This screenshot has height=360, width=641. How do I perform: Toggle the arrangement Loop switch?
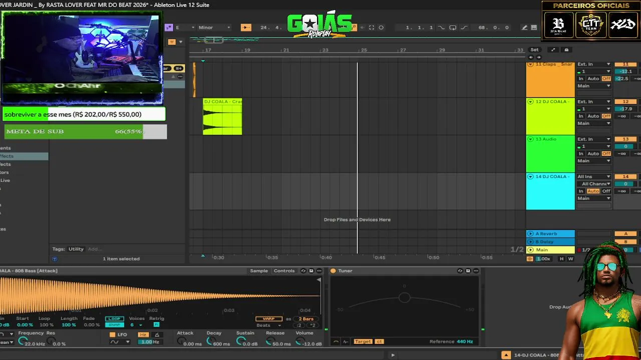pos(453,27)
